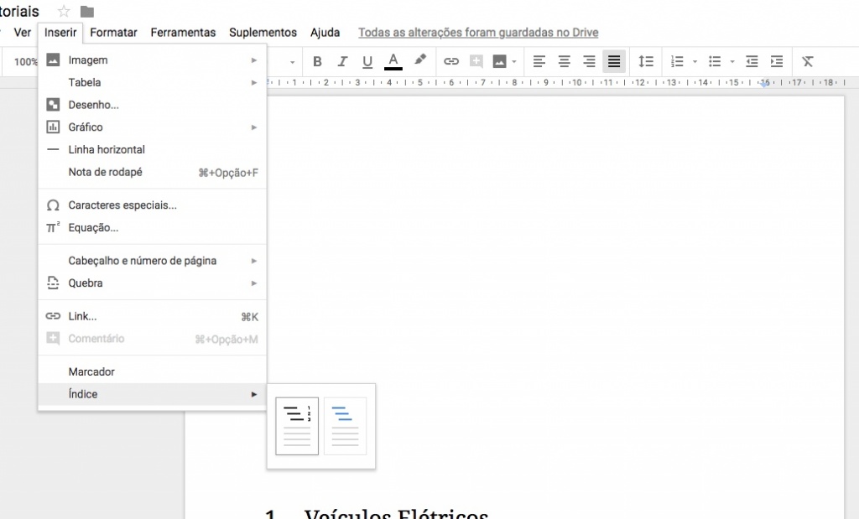Open the numbered list style dropdown
The width and height of the screenshot is (859, 519).
coord(694,60)
